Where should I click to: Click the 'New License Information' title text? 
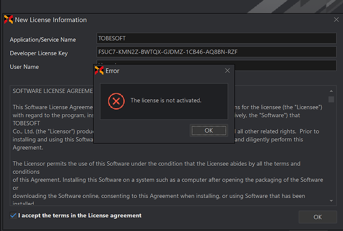tap(51, 20)
